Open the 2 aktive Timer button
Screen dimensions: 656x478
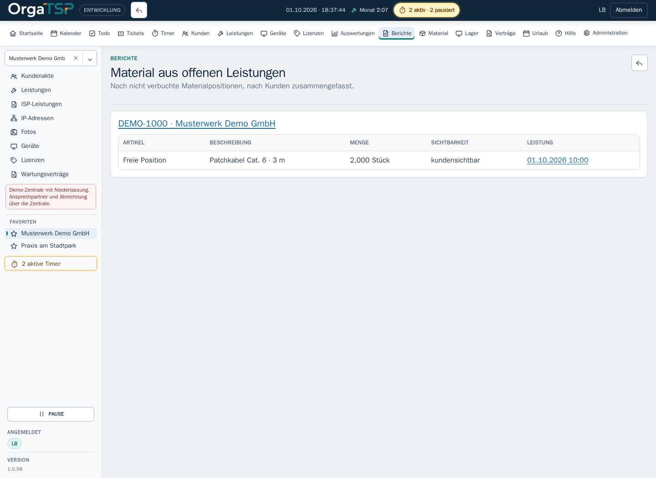coord(51,264)
